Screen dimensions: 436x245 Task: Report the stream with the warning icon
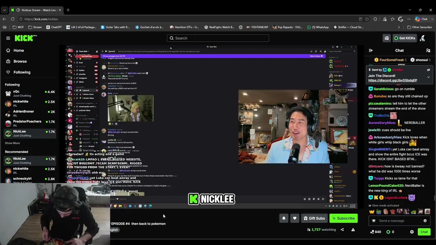click(x=353, y=230)
